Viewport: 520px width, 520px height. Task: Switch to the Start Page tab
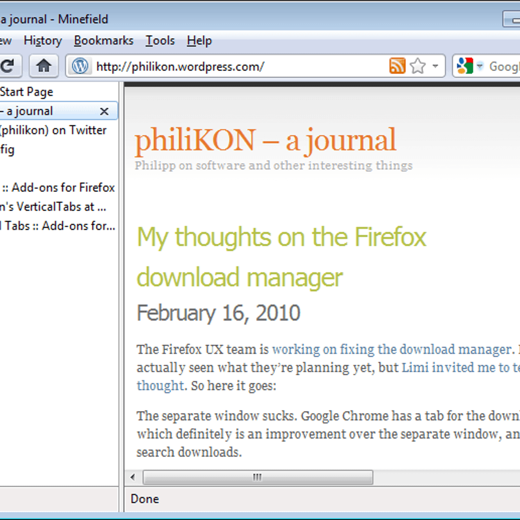[x=58, y=92]
